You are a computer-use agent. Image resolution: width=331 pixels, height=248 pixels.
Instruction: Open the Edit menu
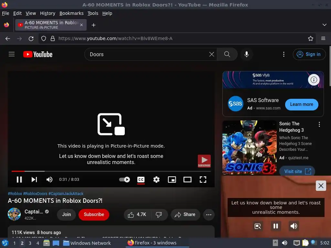[x=17, y=13]
